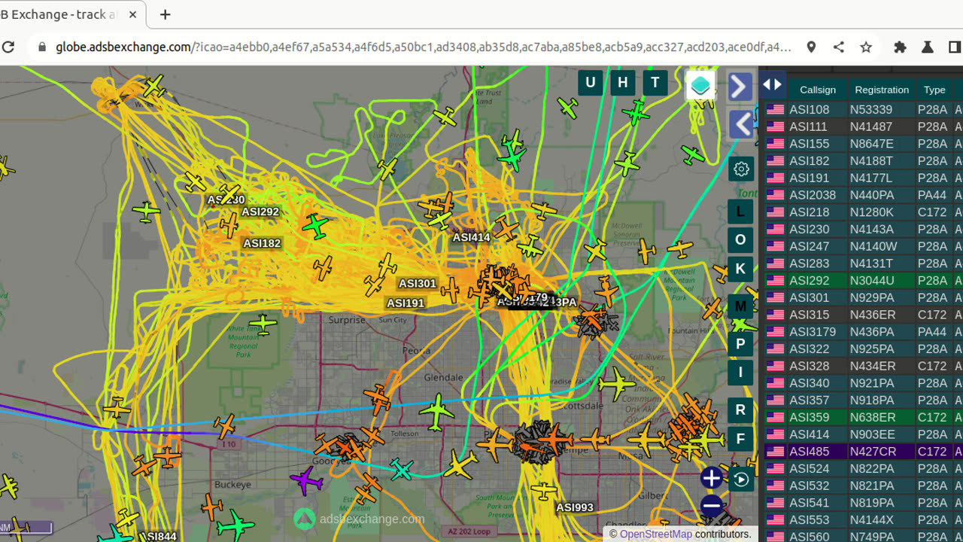Click the ASI844 label on map
This screenshot has width=963, height=542.
point(158,537)
